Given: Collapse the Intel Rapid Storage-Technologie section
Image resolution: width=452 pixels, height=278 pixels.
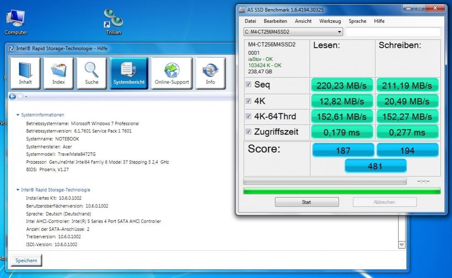Looking at the screenshot, I should (18, 190).
